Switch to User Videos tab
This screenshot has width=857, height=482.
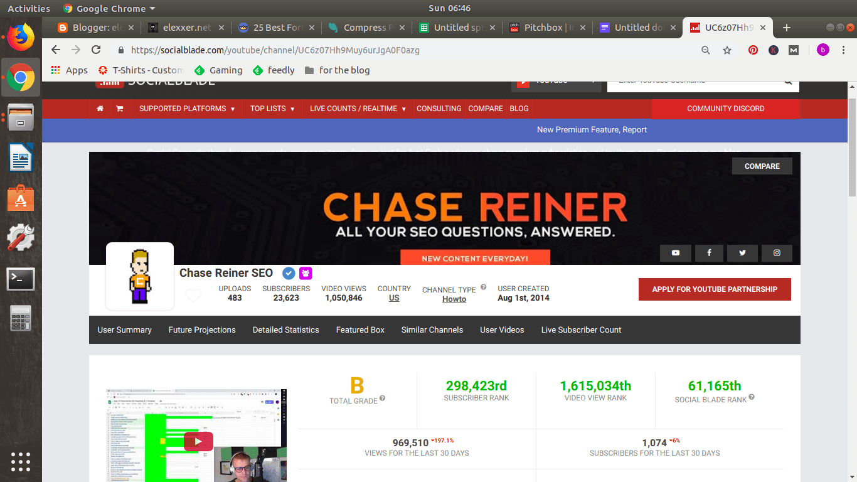[x=502, y=330]
